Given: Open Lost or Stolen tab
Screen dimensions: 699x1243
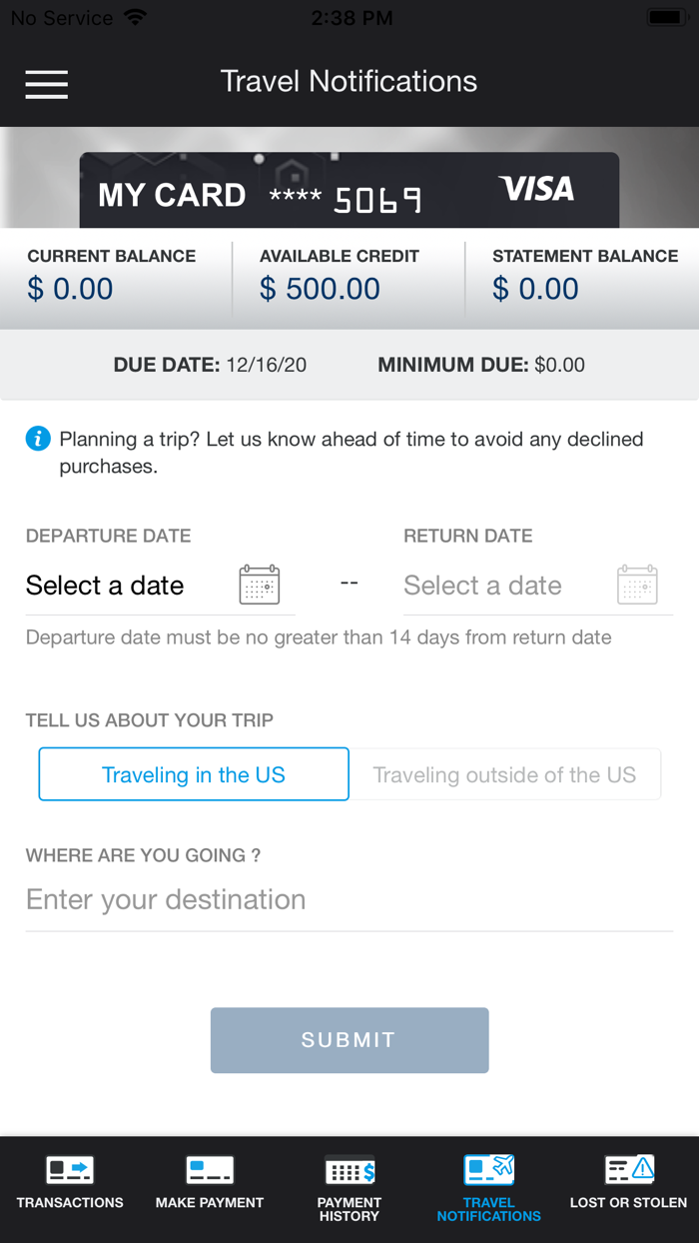Looking at the screenshot, I should [628, 1183].
